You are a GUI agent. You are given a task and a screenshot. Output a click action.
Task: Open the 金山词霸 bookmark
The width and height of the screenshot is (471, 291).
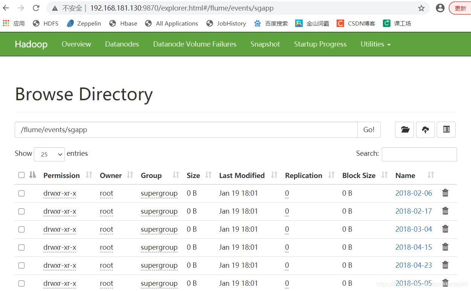pos(312,23)
